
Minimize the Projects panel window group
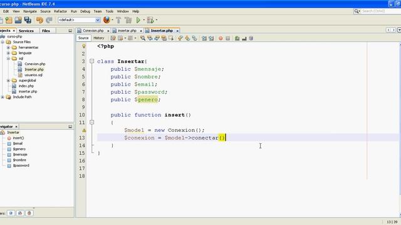coord(70,31)
